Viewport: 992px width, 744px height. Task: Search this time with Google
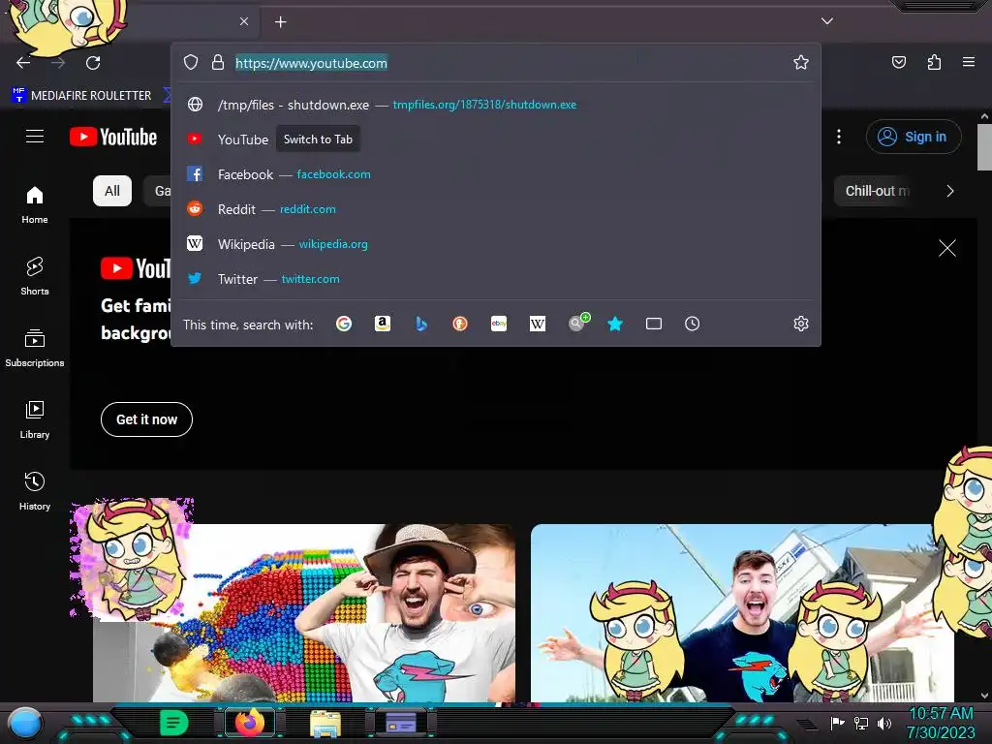[344, 324]
